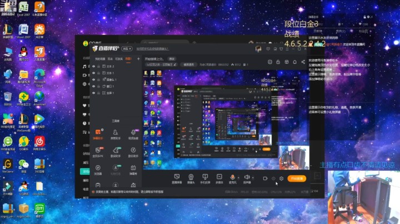The height and width of the screenshot is (224, 400).
Task: Open the 浏览器 tool in the toolbox
Action: pyautogui.click(x=98, y=170)
